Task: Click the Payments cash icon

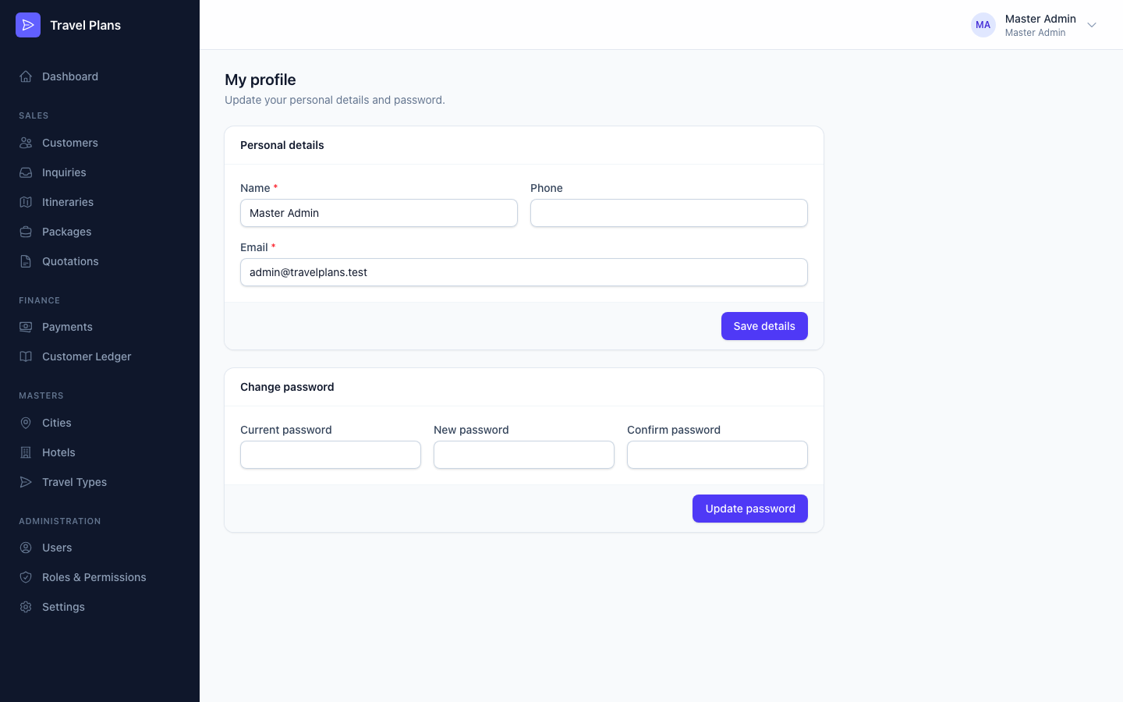Action: coord(26,327)
